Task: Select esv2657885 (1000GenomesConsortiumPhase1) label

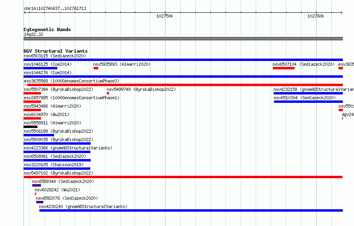Action: pyautogui.click(x=72, y=98)
